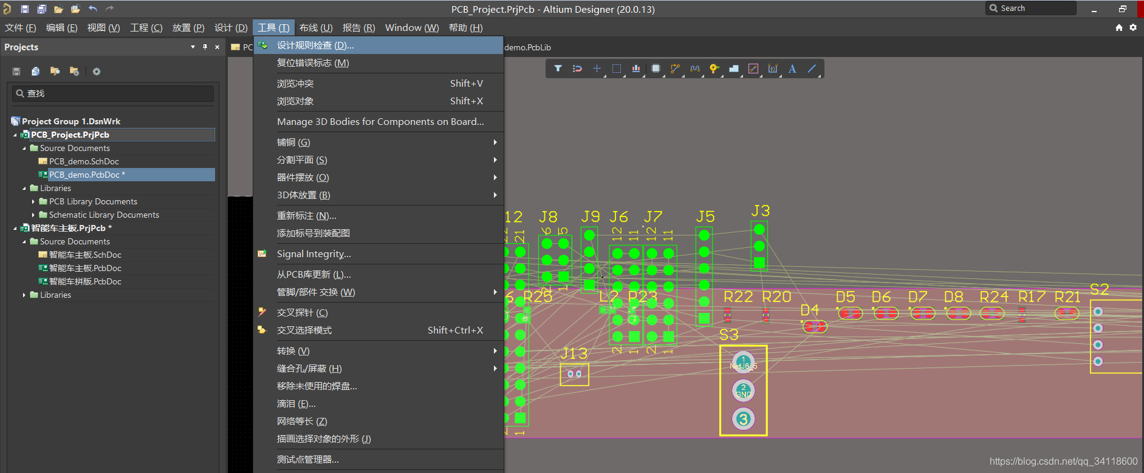1144x473 pixels.
Task: Select the Place Polygon Plane tool
Action: coord(734,69)
